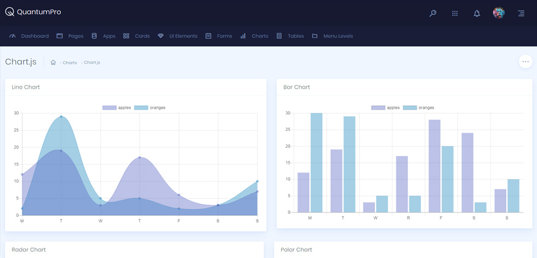
Task: Click the Bar Chart card title
Action: click(x=296, y=87)
